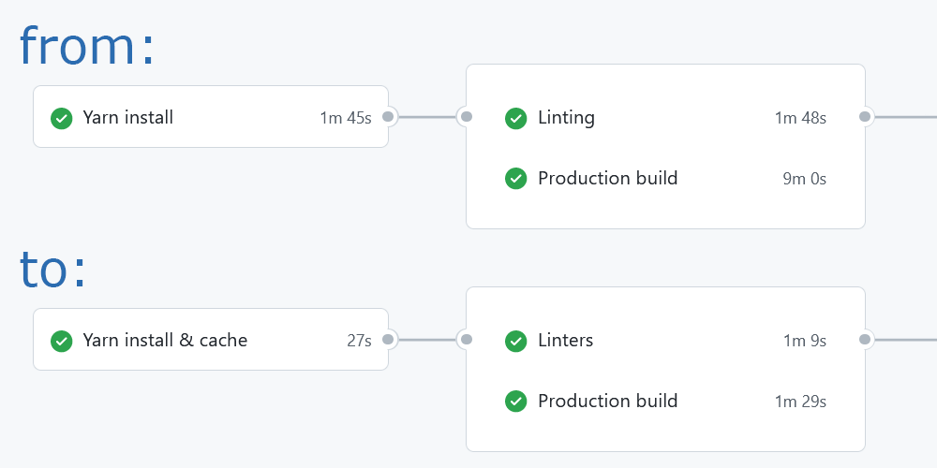
Task: Open the Linters job details
Action: tap(665, 341)
